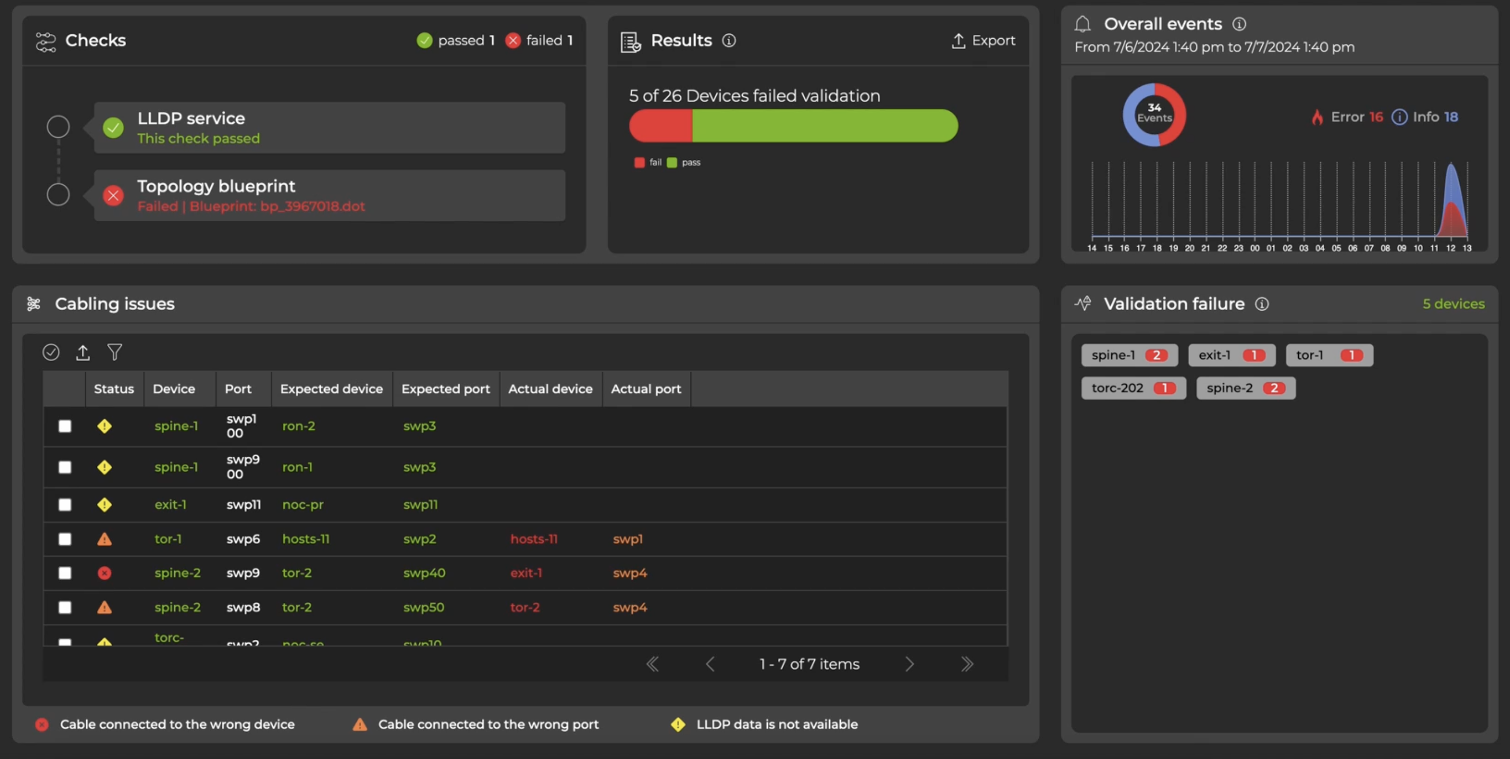Viewport: 1510px width, 759px height.
Task: Click the red fail segment of validation bar
Action: coord(661,125)
